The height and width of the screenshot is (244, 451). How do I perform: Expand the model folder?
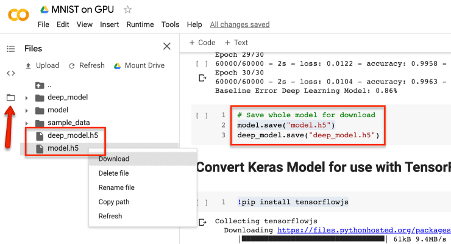point(26,110)
